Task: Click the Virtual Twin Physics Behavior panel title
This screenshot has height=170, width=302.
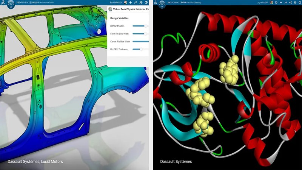Action: (x=131, y=9)
